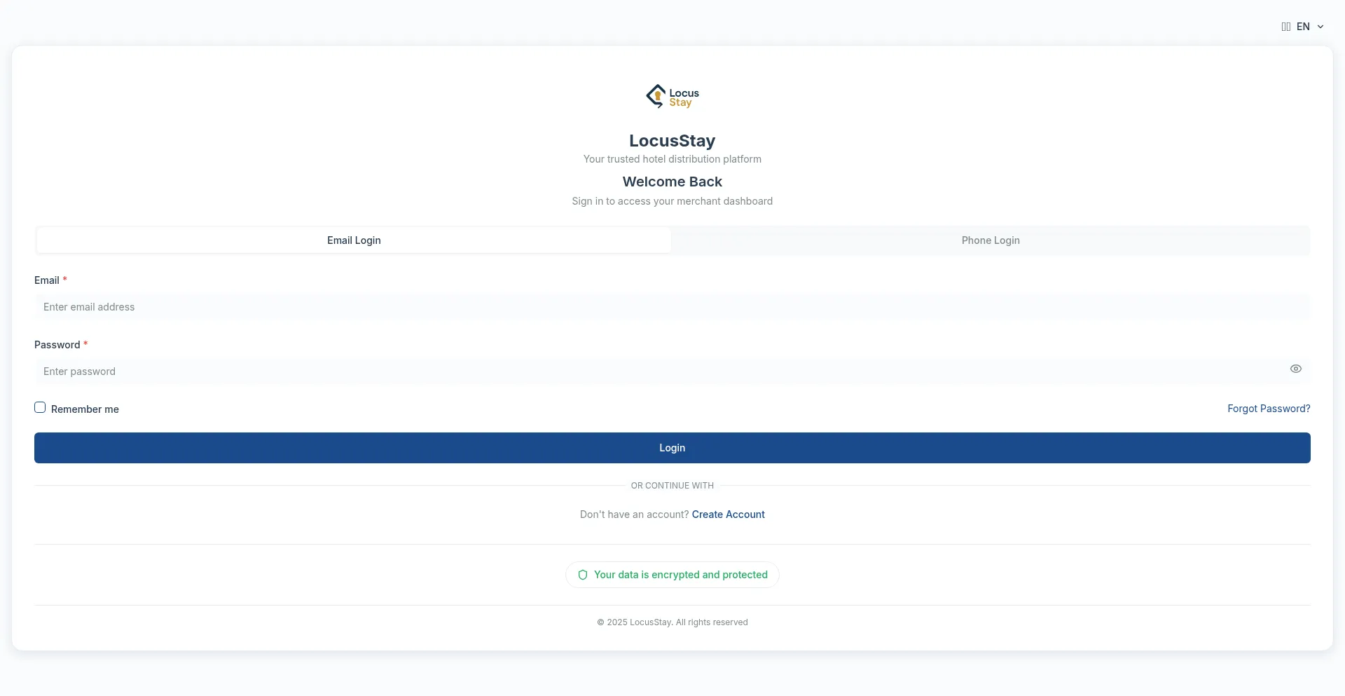Switch to the Phone Login tab

pos(990,240)
